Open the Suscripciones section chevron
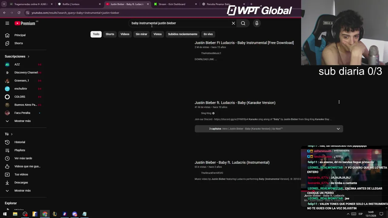The height and width of the screenshot is (218, 388). (28, 56)
